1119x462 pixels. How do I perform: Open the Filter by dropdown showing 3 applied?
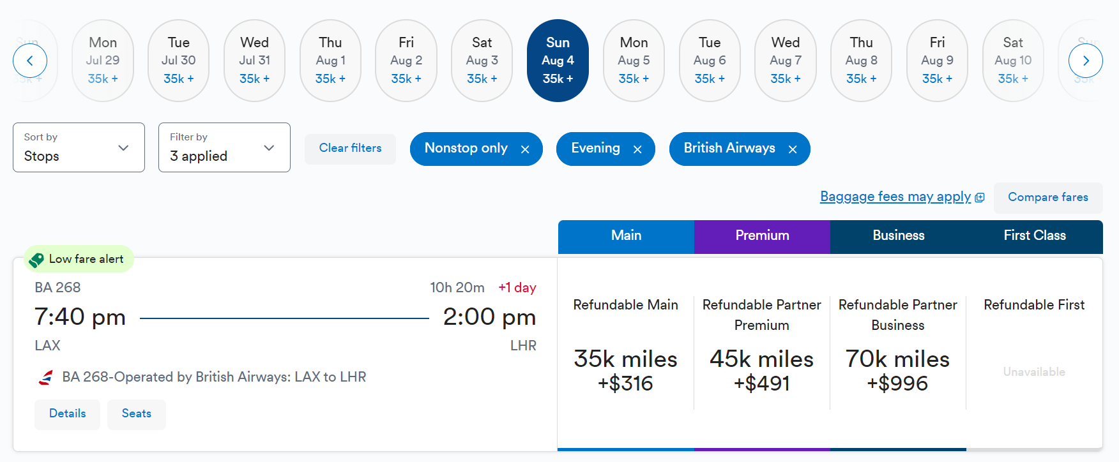tap(224, 147)
